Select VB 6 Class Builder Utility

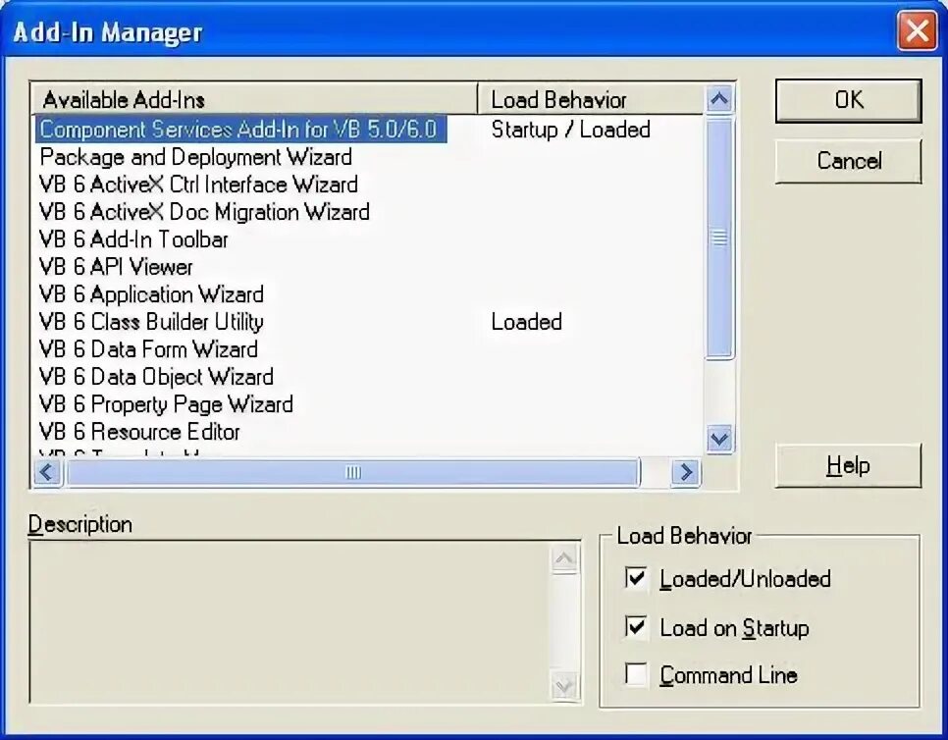pyautogui.click(x=151, y=322)
